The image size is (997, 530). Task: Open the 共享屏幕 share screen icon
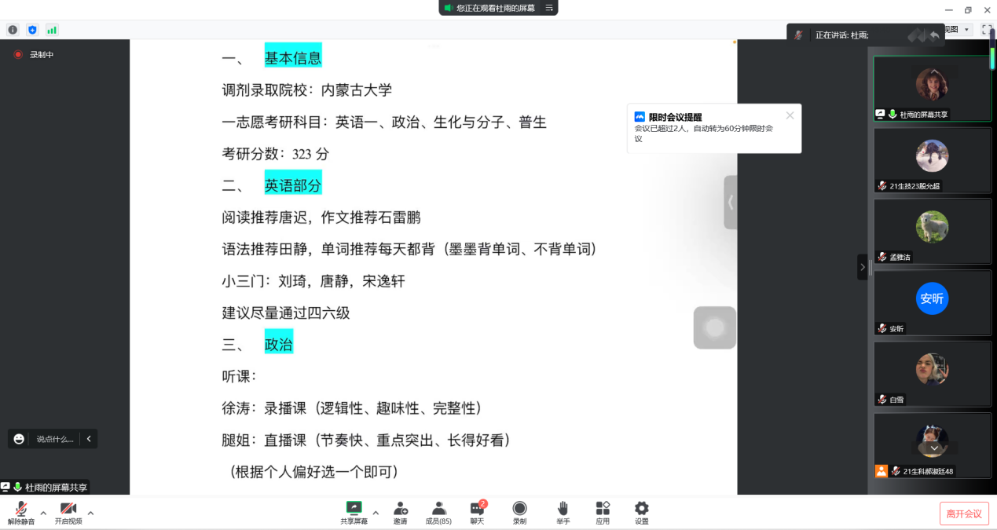[354, 509]
